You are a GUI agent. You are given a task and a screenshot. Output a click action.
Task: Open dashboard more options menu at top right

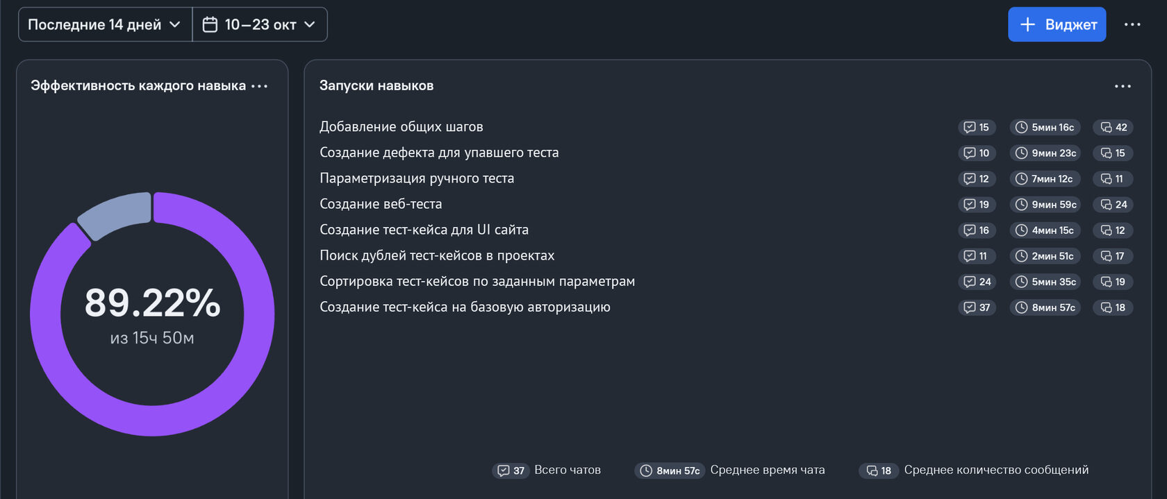click(x=1132, y=25)
